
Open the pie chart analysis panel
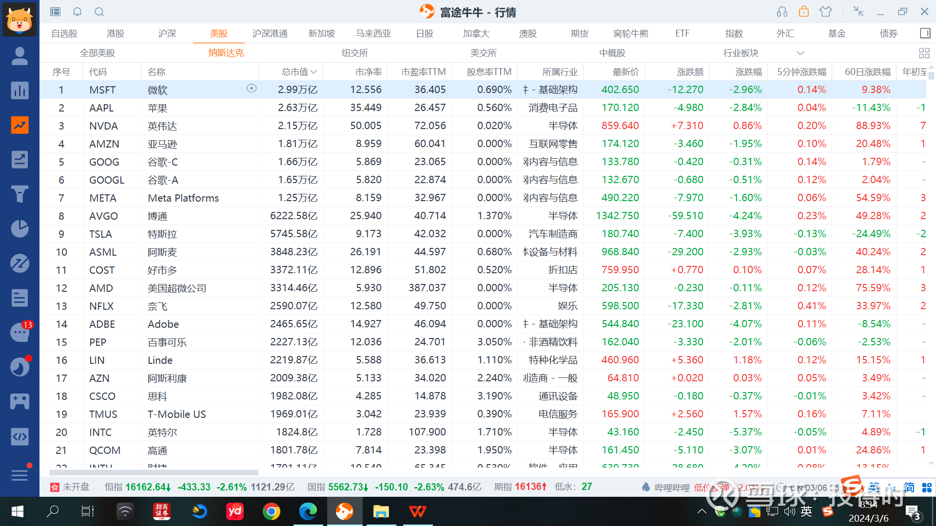pos(19,228)
